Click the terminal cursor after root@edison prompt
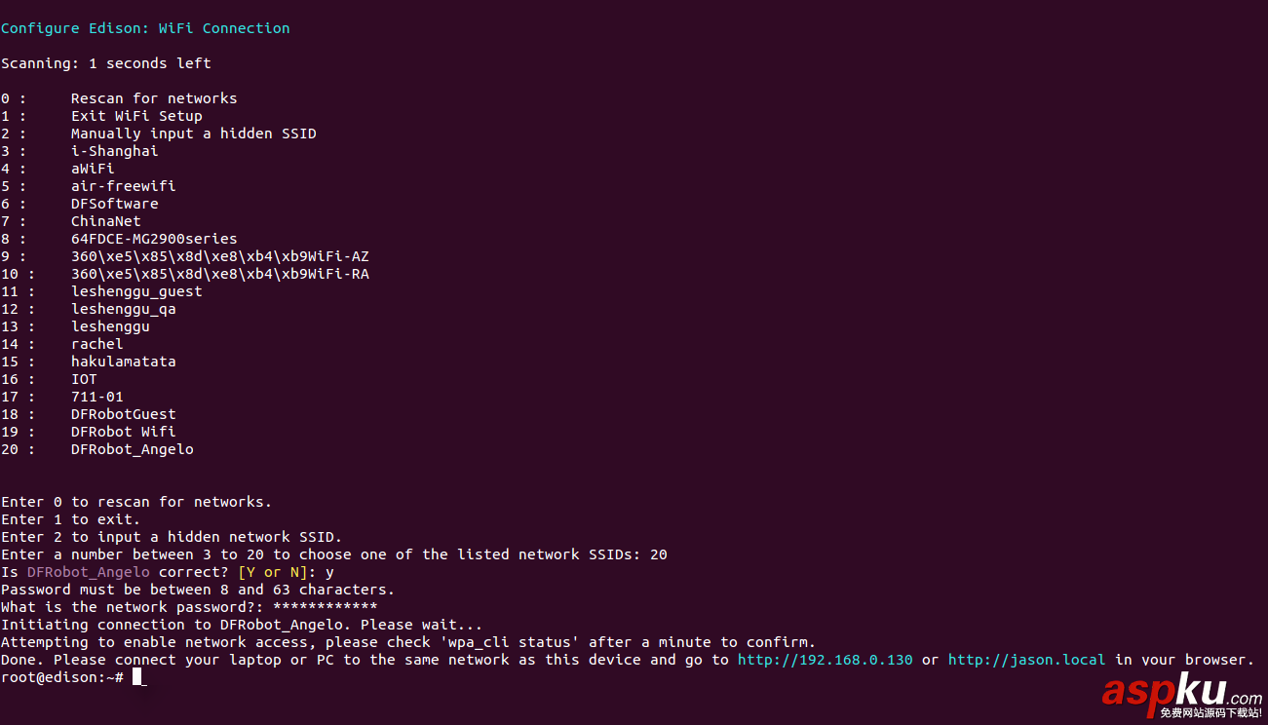The height and width of the screenshot is (725, 1268). 139,677
